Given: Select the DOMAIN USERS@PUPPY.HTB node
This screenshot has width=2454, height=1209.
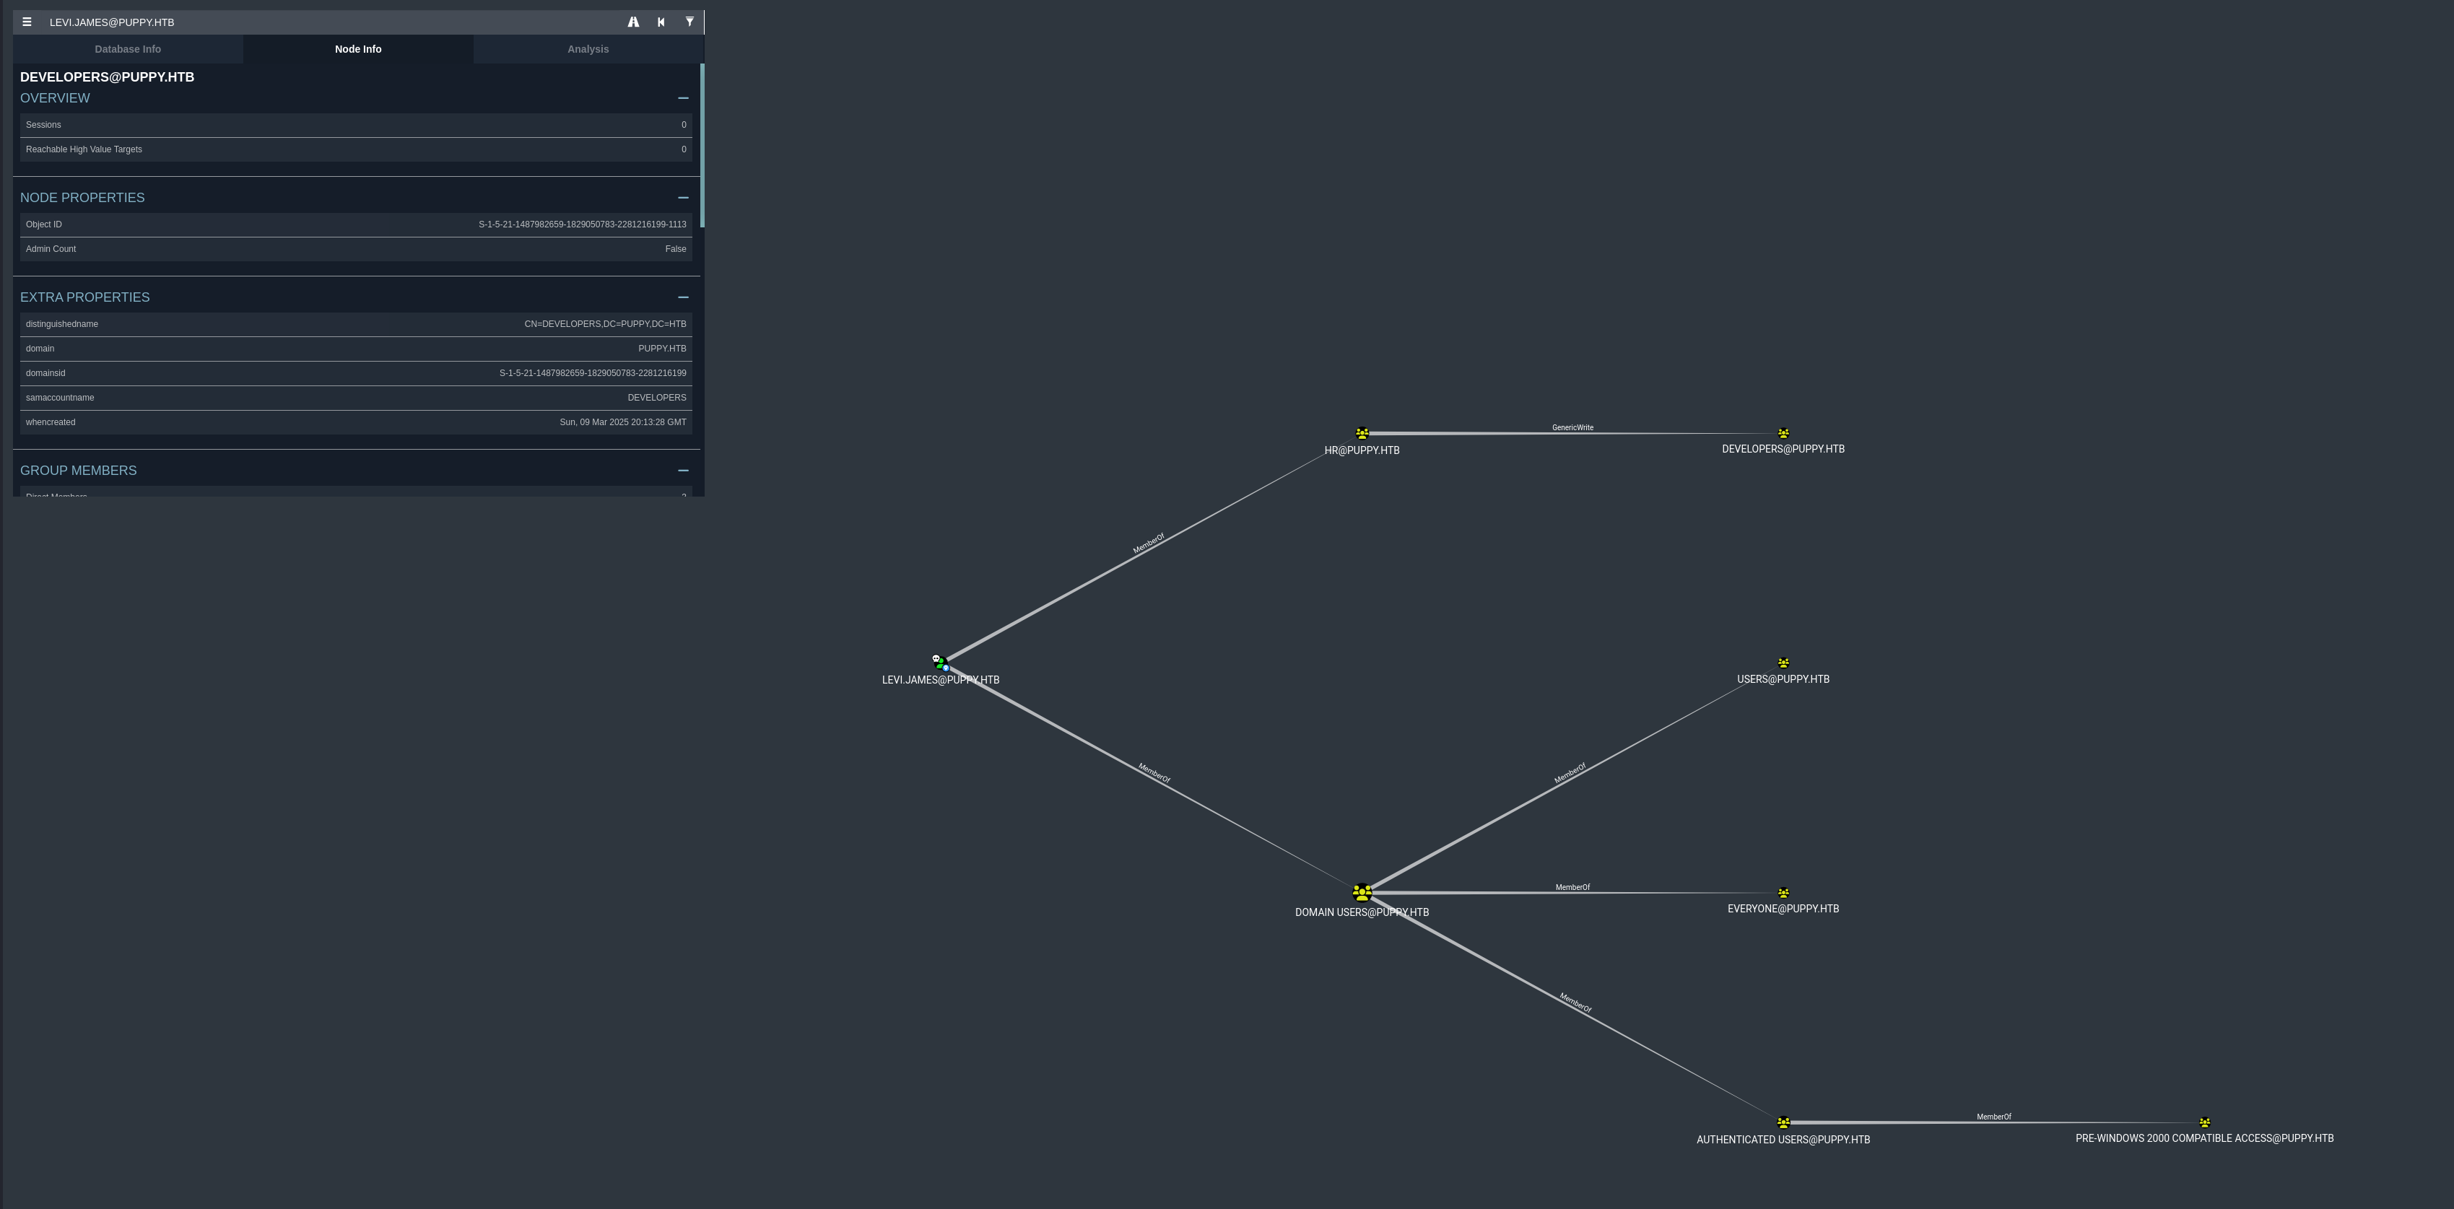Looking at the screenshot, I should pos(1362,891).
